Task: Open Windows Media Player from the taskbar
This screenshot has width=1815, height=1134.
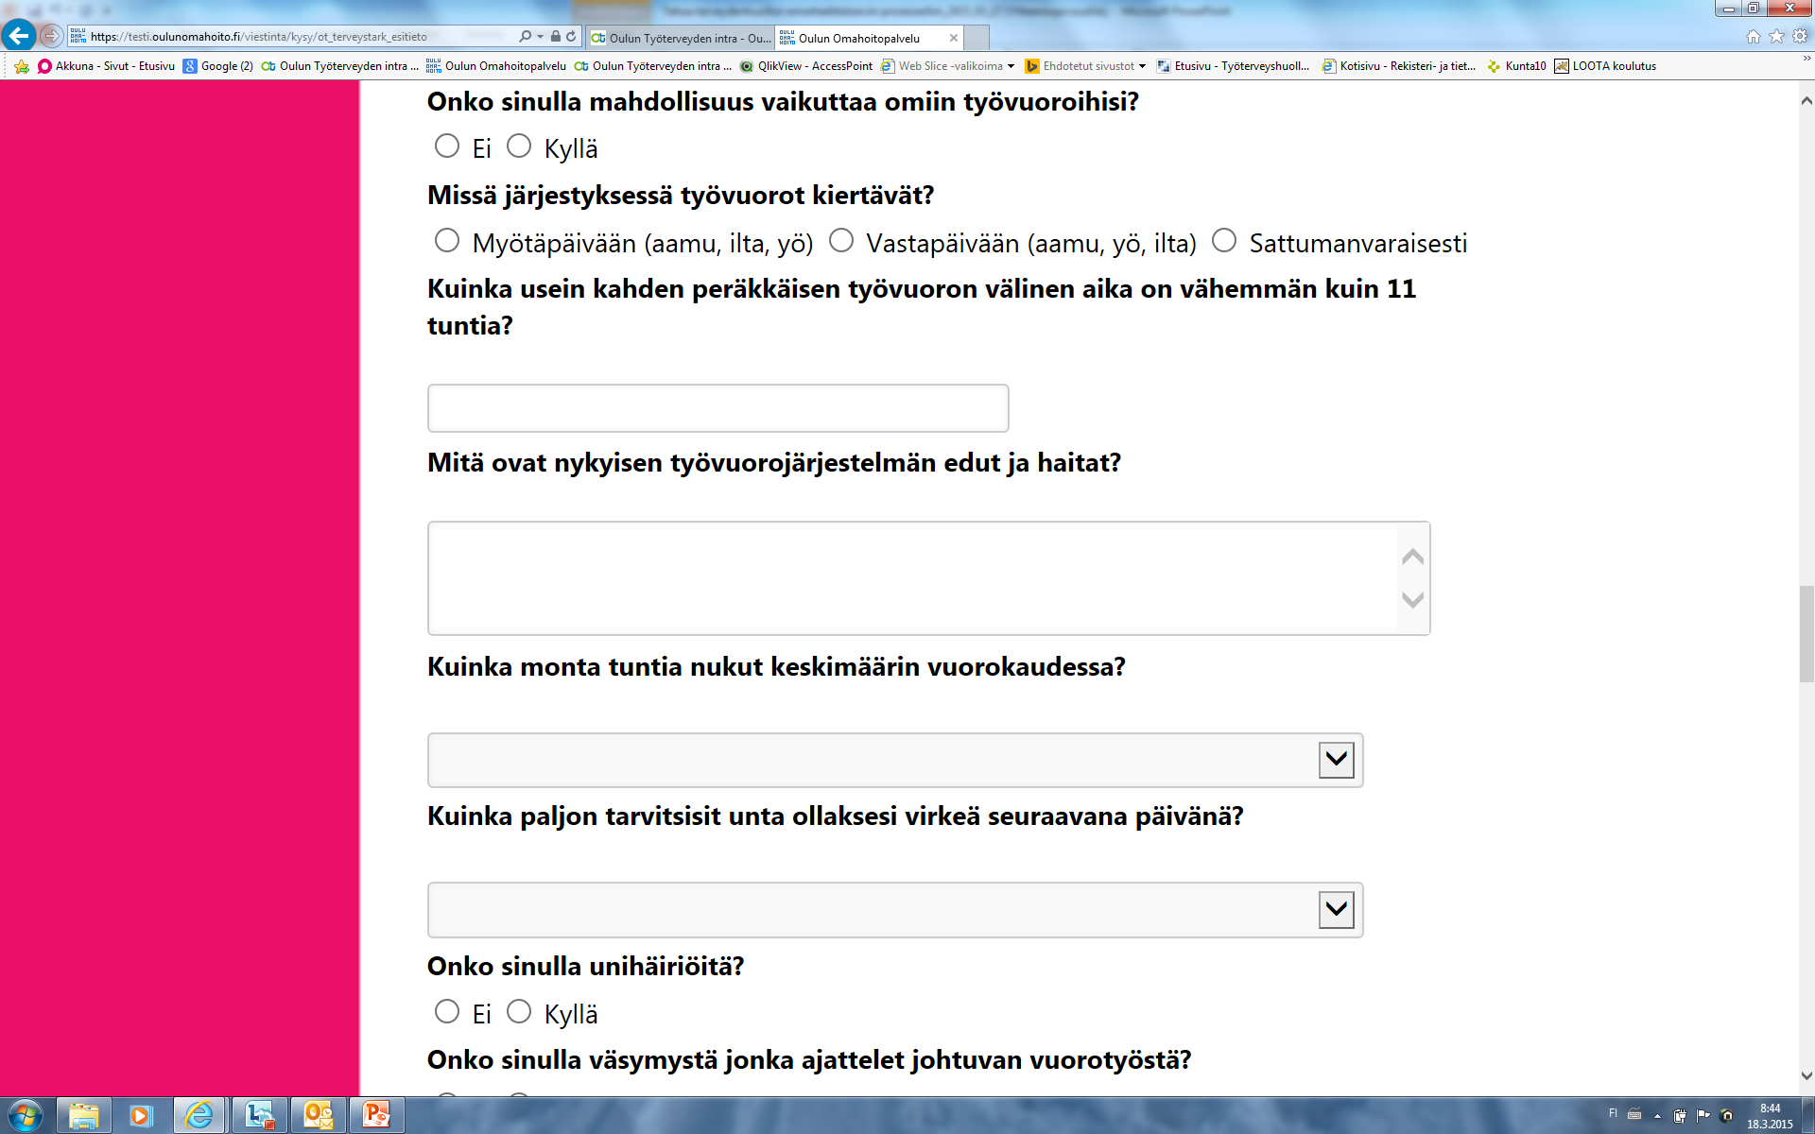Action: [x=140, y=1116]
